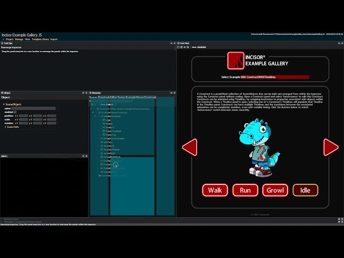Select the FrameTopMask item in Hierarchy
This screenshot has width=344, height=258.
[113, 131]
